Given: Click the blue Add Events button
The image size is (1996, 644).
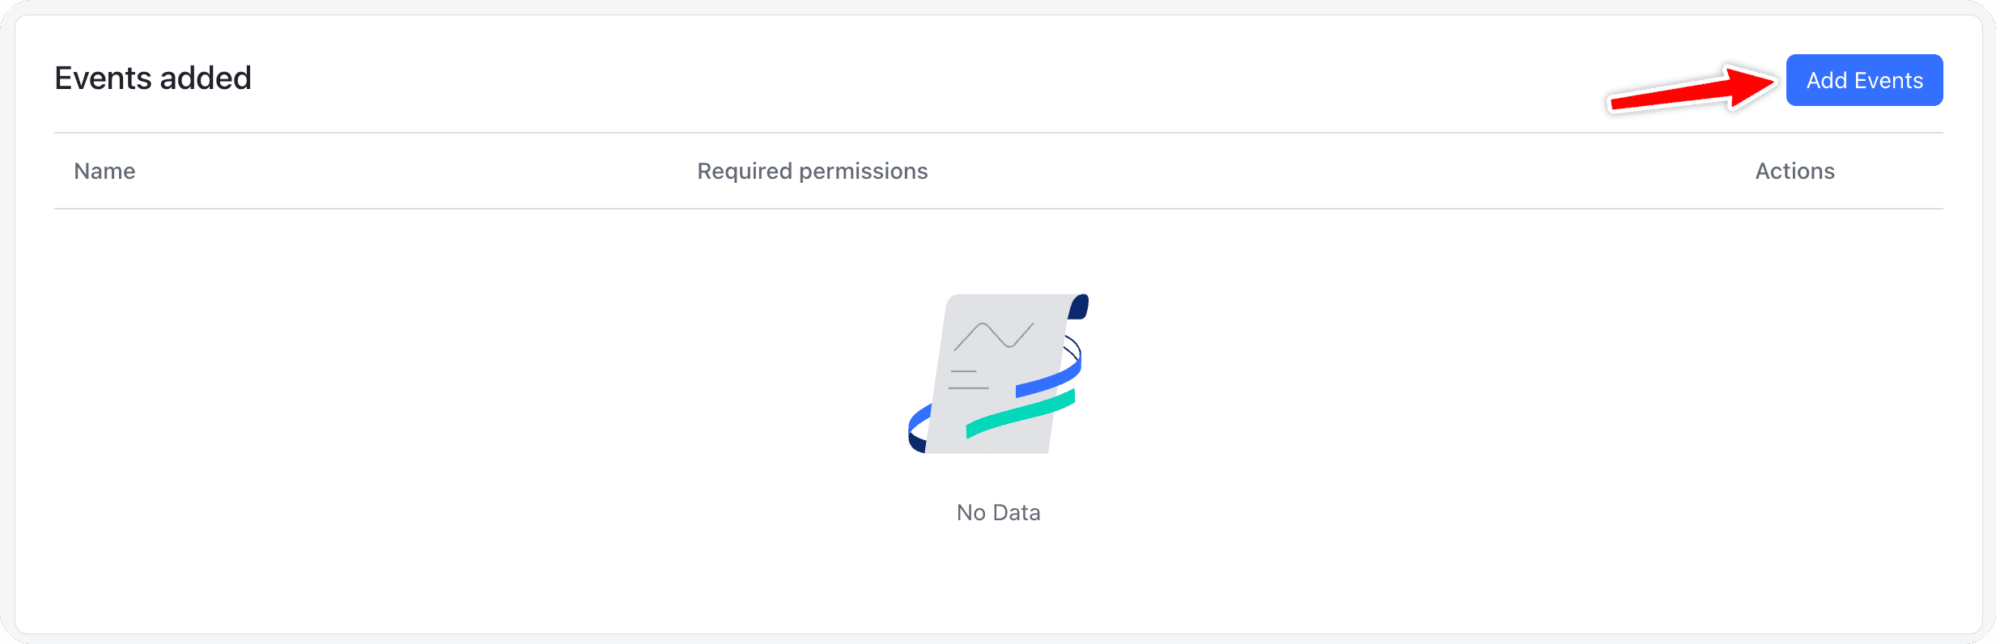Looking at the screenshot, I should (1864, 80).
